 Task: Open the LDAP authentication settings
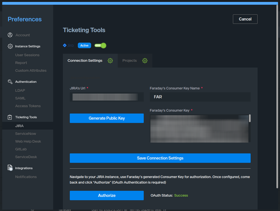[20, 91]
